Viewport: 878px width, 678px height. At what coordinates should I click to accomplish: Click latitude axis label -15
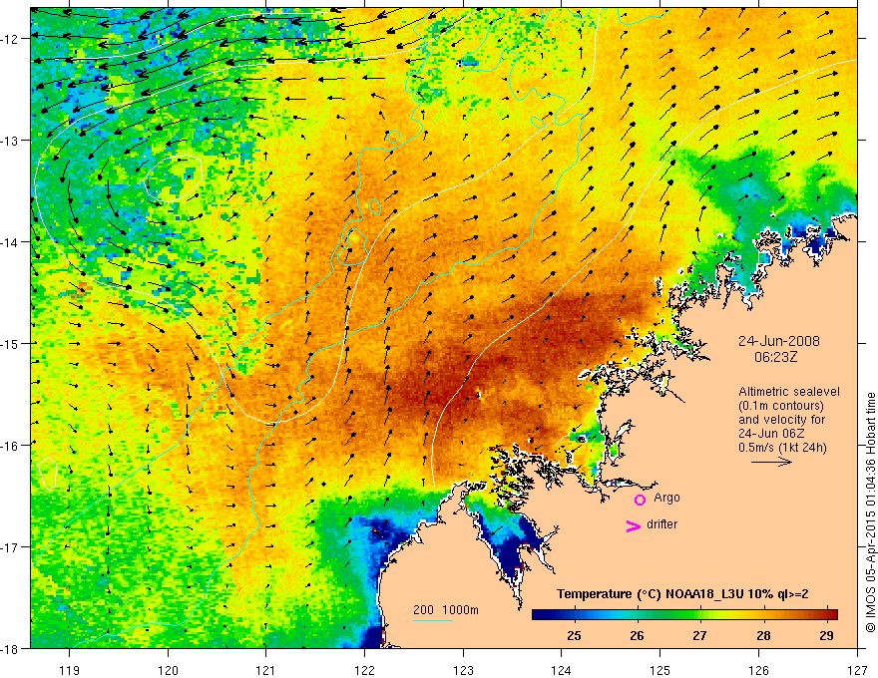[x=10, y=343]
